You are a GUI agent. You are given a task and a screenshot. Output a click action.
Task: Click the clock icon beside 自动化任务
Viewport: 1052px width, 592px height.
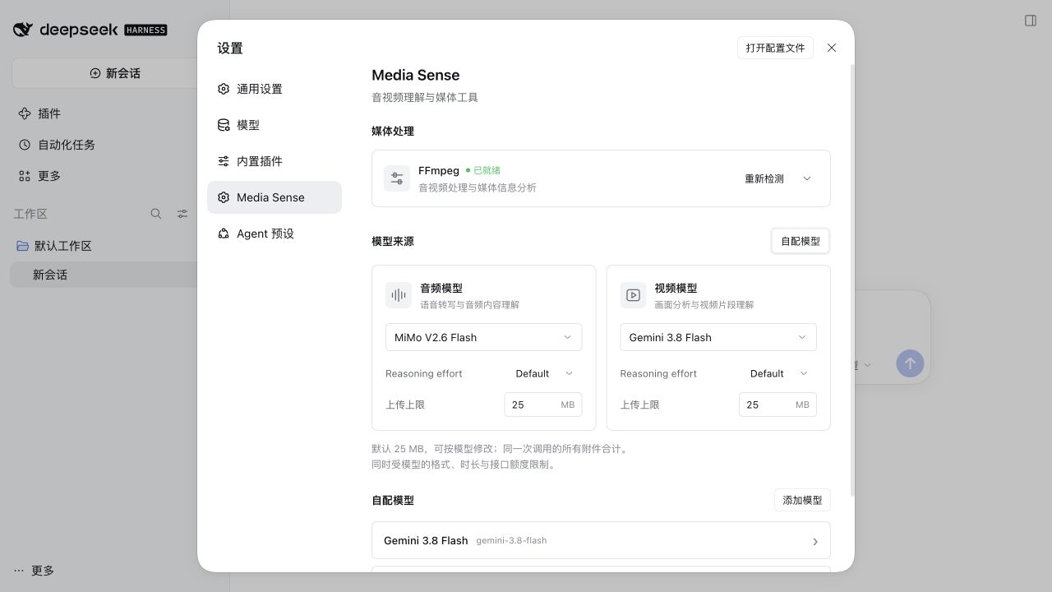pyautogui.click(x=25, y=145)
